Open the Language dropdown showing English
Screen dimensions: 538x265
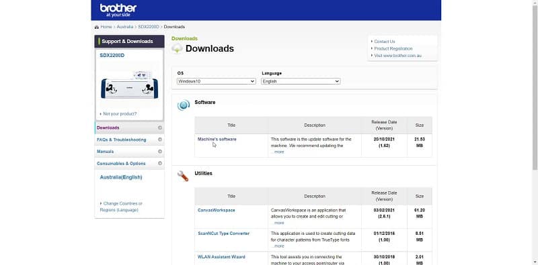pyautogui.click(x=301, y=81)
